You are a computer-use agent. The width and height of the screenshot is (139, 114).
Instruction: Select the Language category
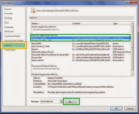(9, 27)
